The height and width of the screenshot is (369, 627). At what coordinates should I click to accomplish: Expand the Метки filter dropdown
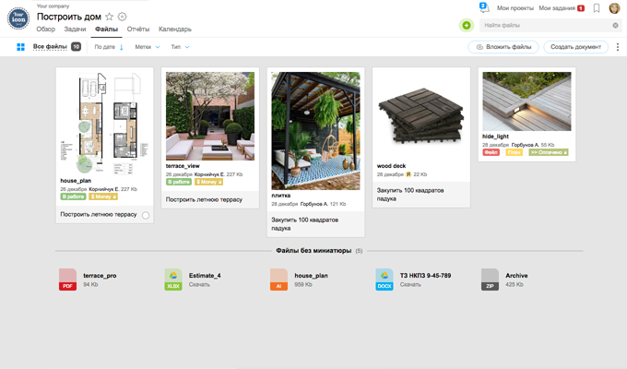148,47
